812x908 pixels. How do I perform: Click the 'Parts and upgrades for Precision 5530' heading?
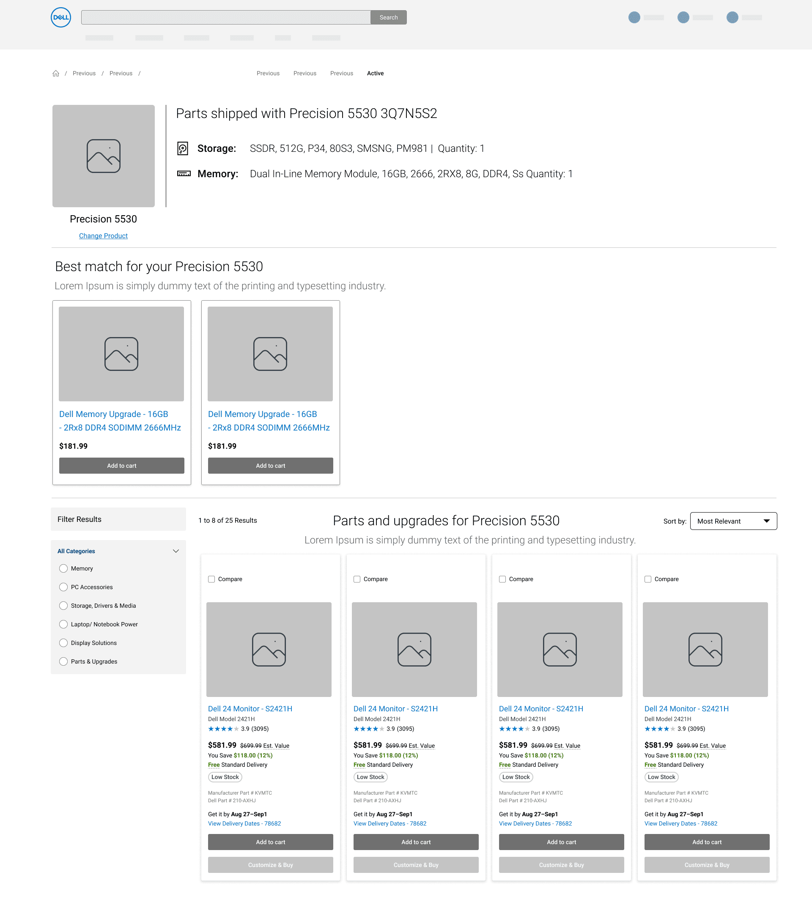[446, 521]
